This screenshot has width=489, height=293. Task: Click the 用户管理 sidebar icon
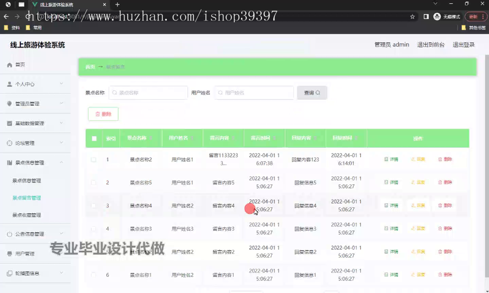click(x=9, y=254)
